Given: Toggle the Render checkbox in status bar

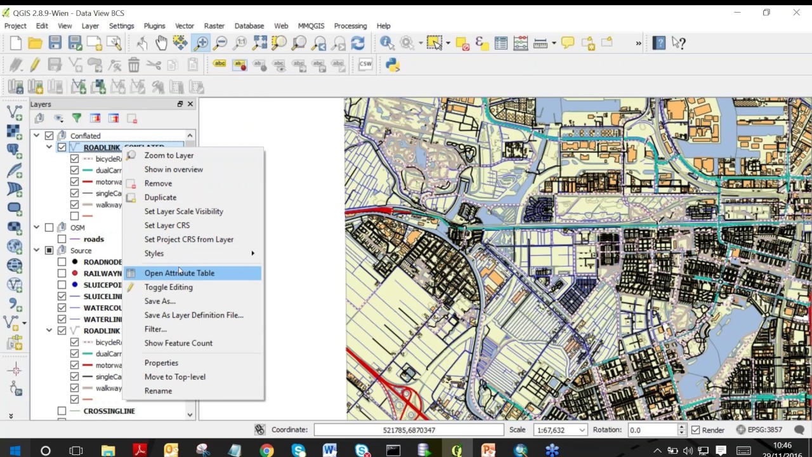Looking at the screenshot, I should click(696, 430).
